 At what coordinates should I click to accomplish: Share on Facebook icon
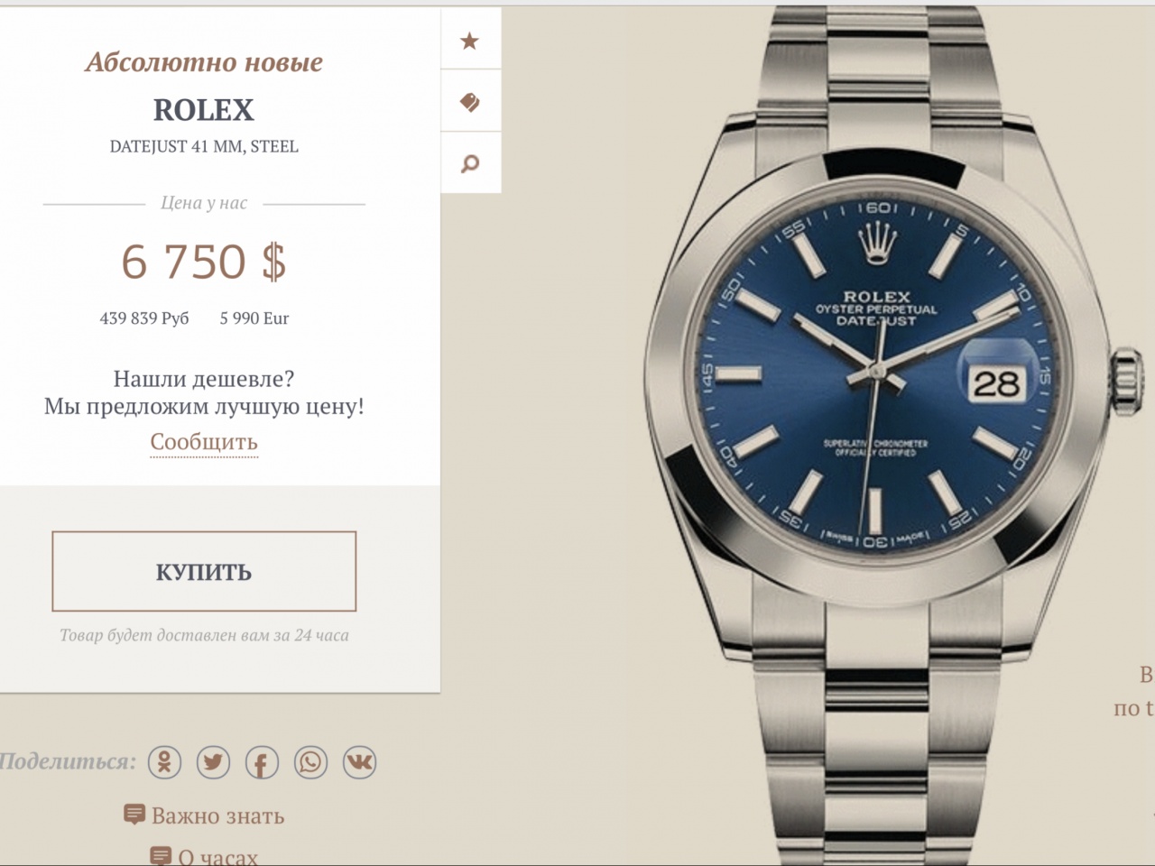[x=262, y=762]
